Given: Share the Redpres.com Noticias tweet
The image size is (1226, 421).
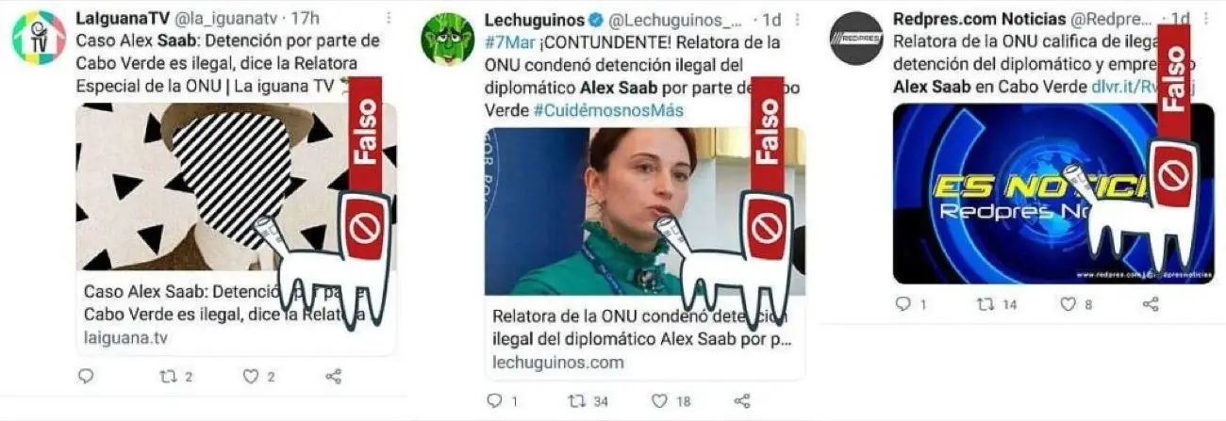Looking at the screenshot, I should click(x=1151, y=304).
